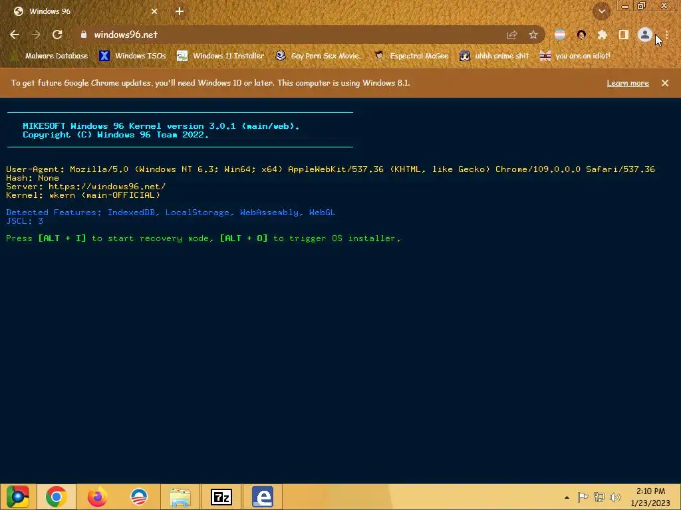Open the avatar extension icon beside the puzzle piece
This screenshot has width=681, height=510.
point(581,35)
